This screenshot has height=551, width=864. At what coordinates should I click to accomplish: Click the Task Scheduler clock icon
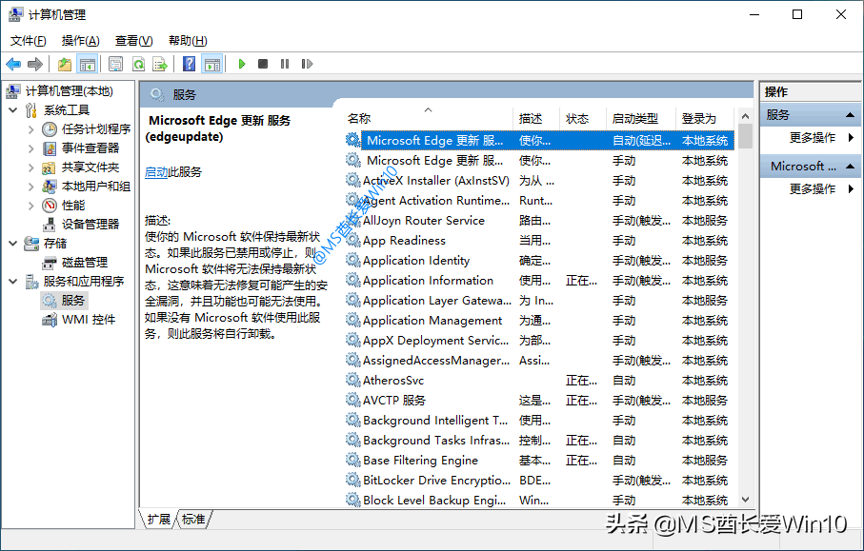[50, 129]
